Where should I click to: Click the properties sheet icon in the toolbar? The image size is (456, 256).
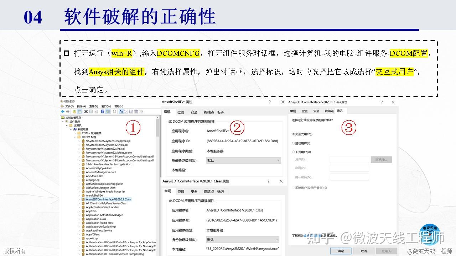coord(90,112)
